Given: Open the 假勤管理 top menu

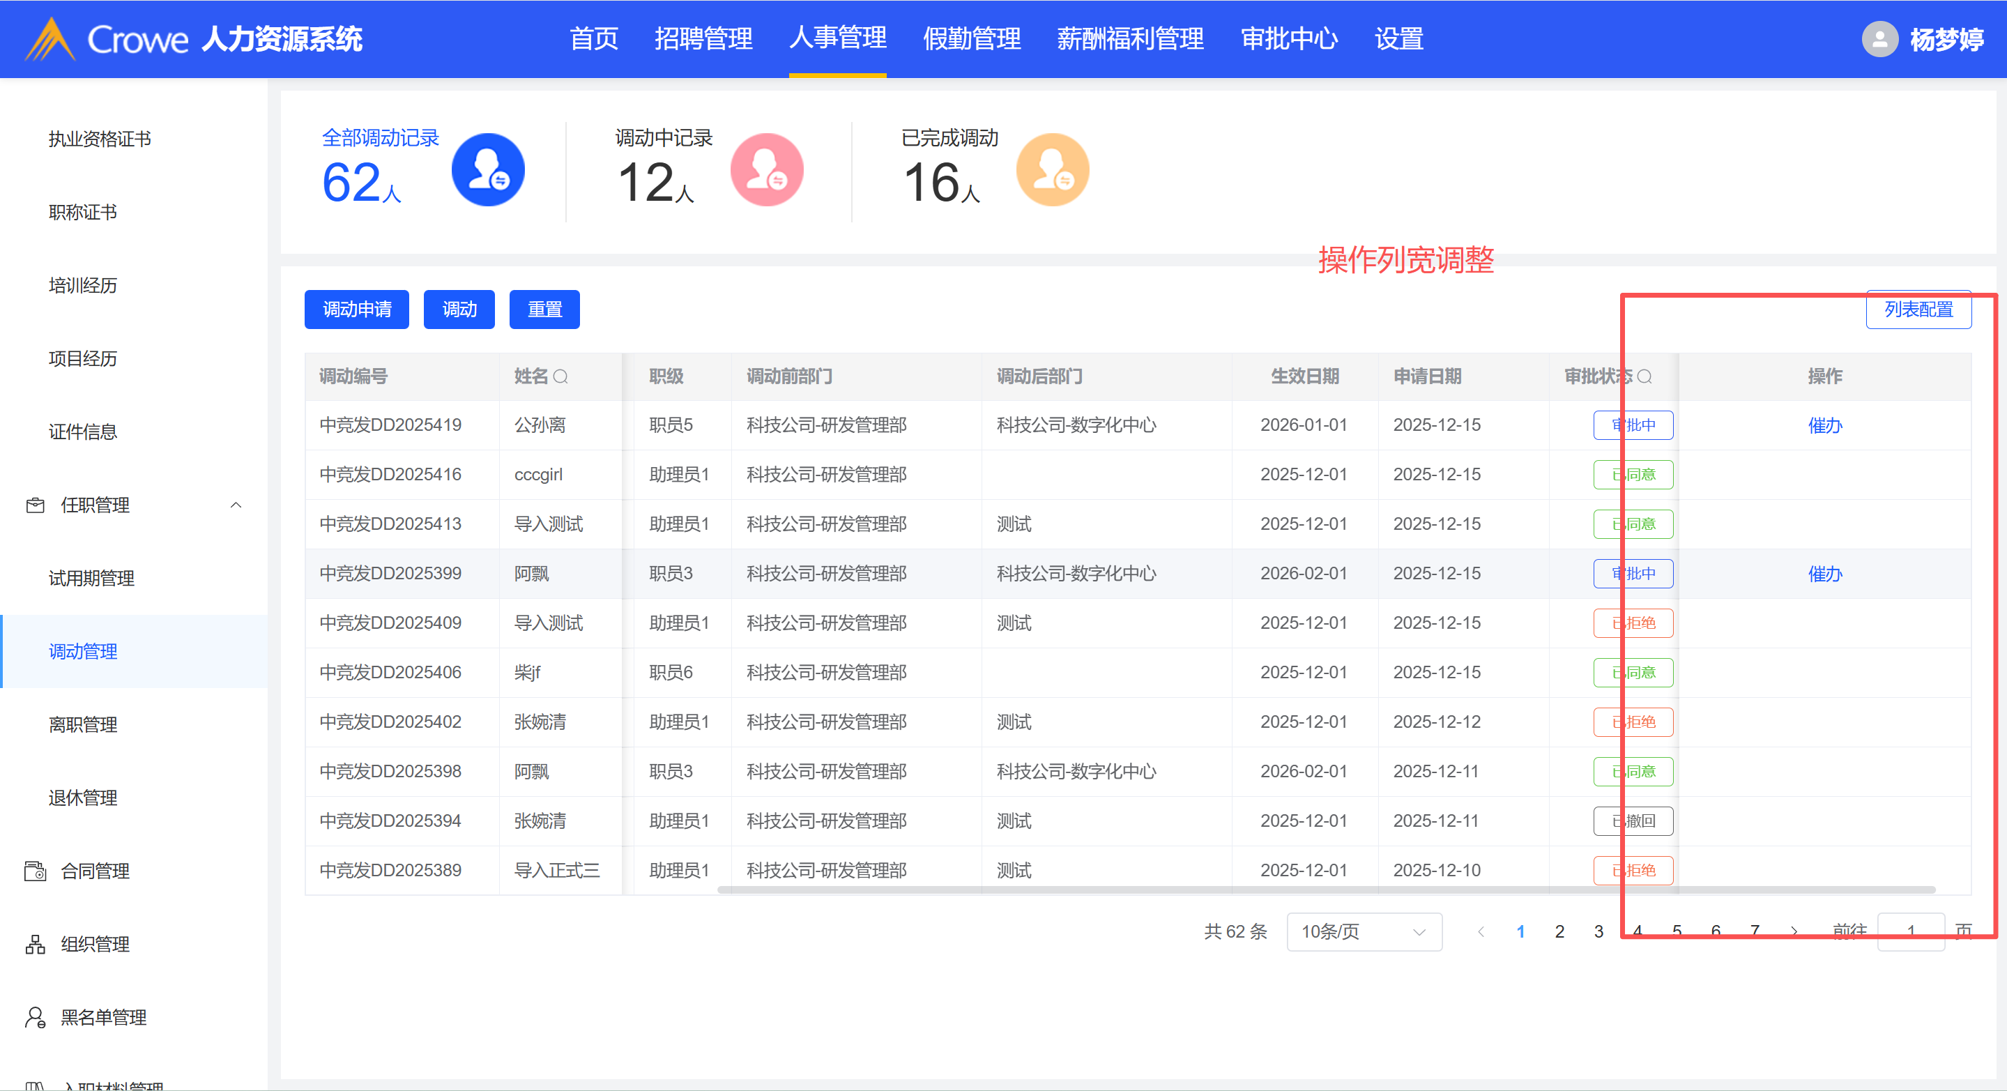Looking at the screenshot, I should click(972, 39).
